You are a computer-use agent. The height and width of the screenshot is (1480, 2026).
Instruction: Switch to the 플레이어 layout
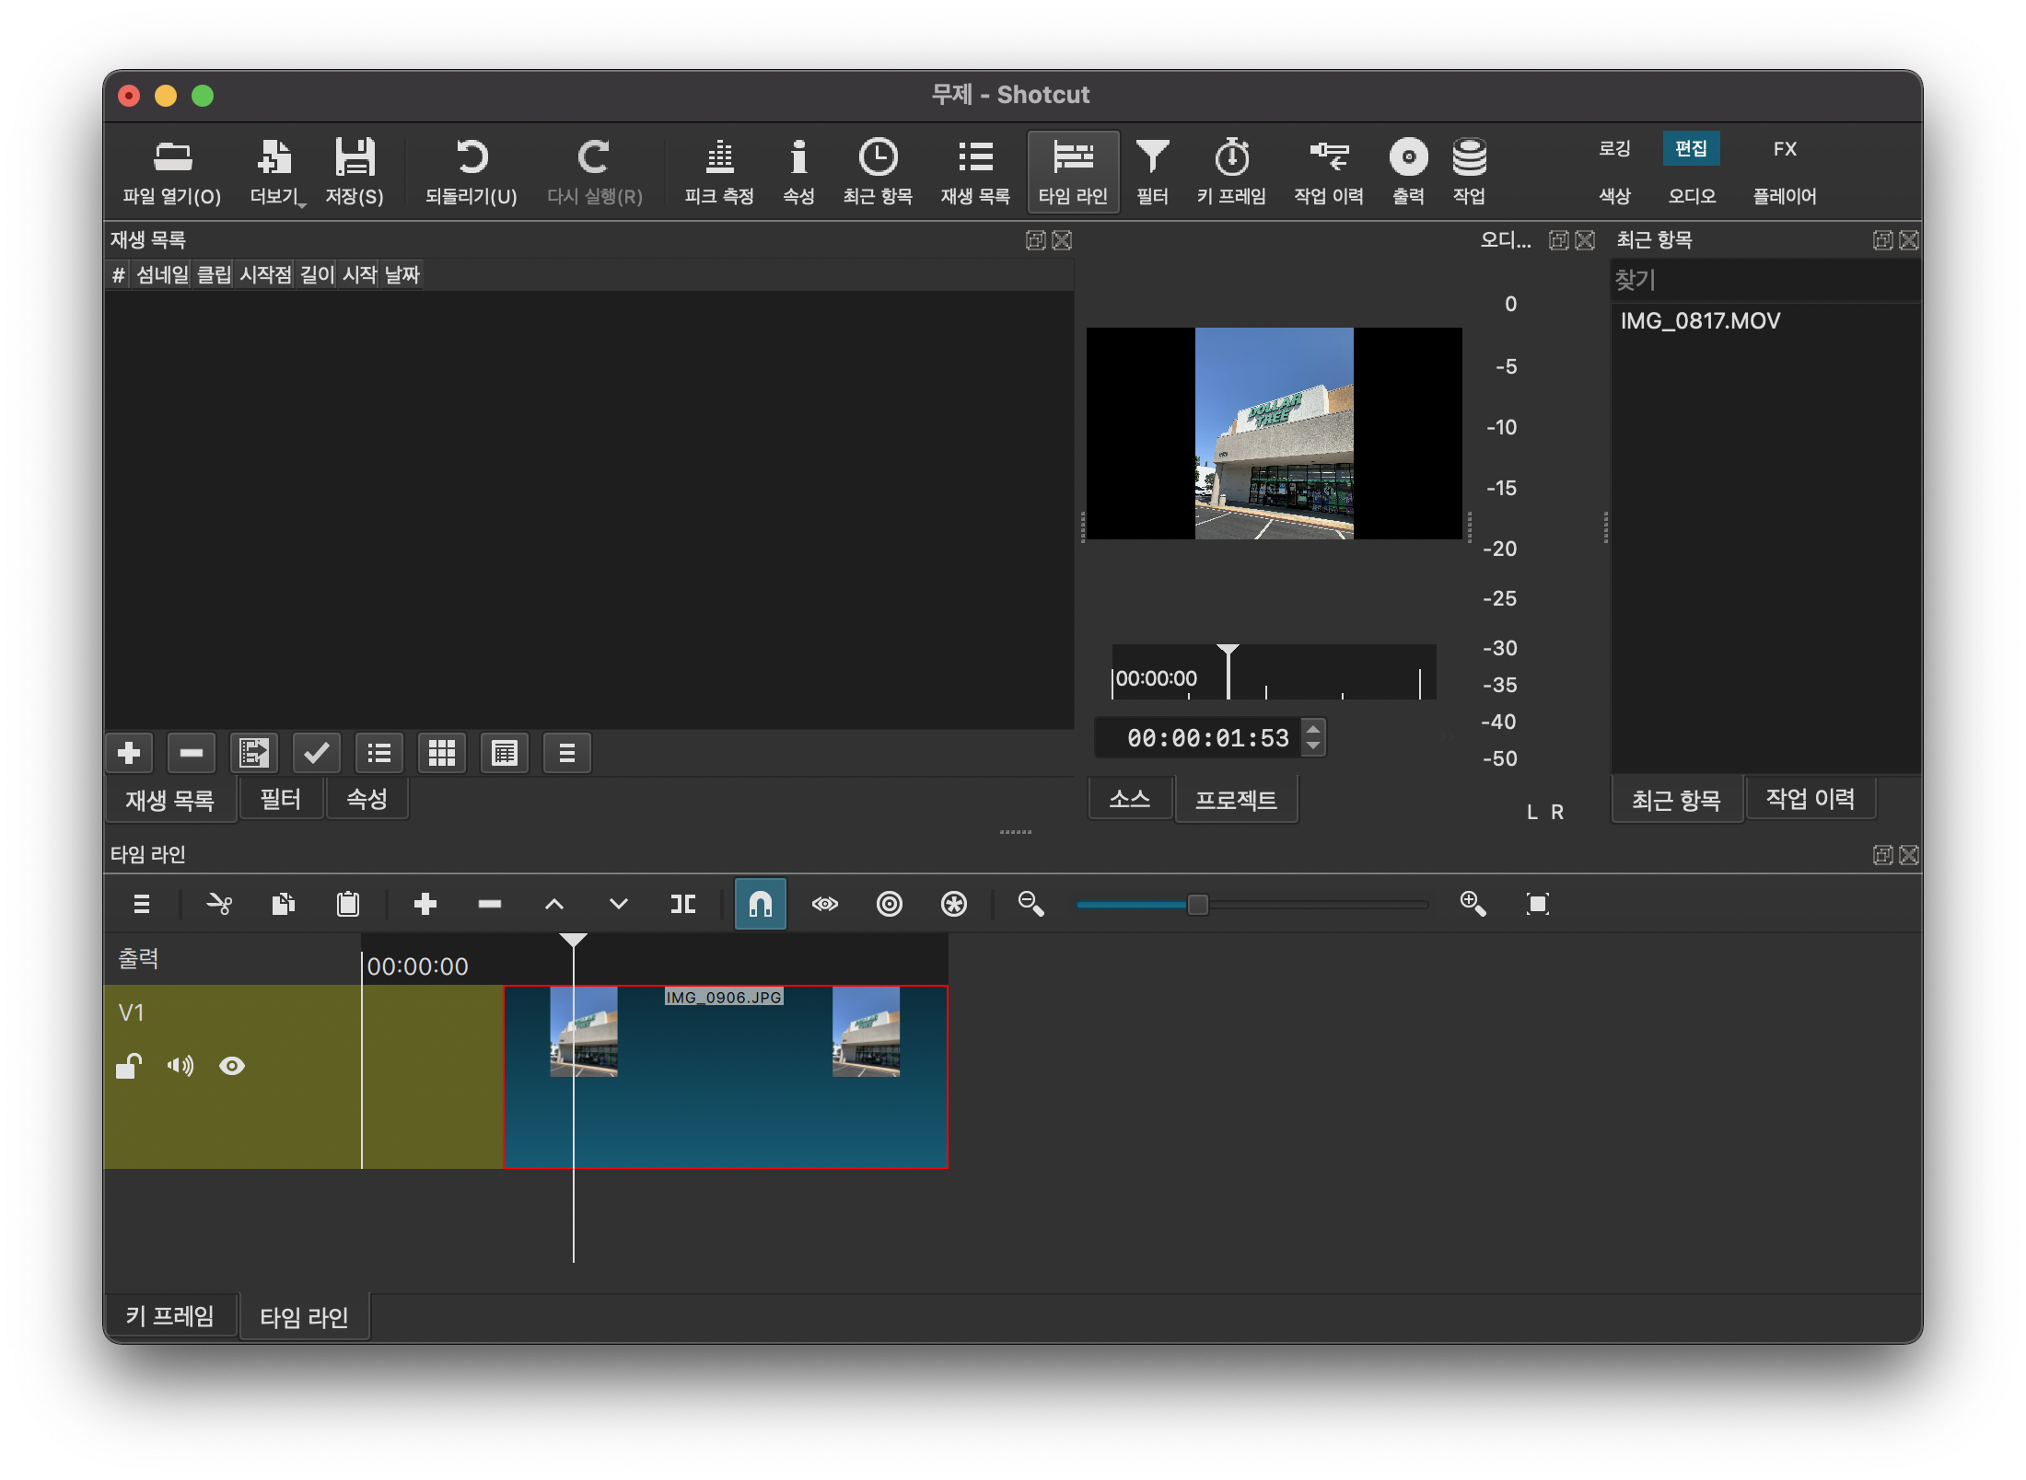tap(1785, 196)
